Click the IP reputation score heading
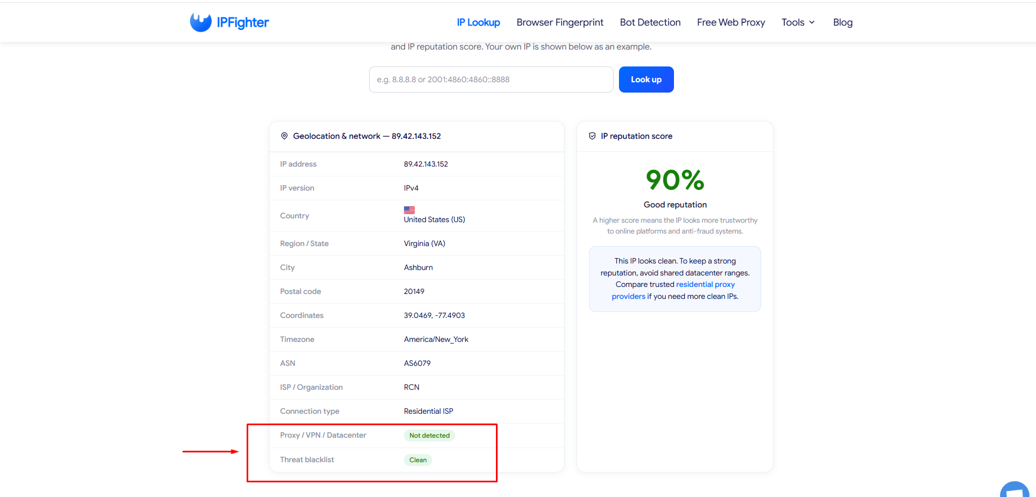 pos(636,136)
